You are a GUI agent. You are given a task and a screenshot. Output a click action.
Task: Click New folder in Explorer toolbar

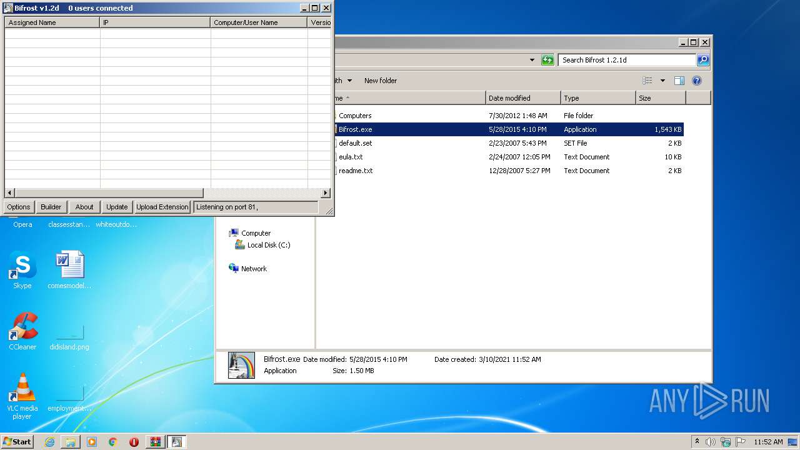click(x=381, y=81)
